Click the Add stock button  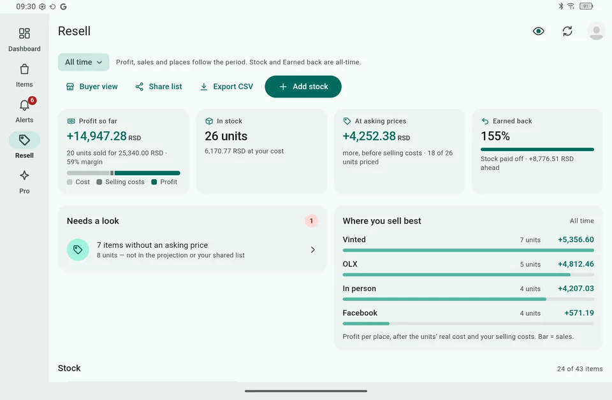pos(303,87)
